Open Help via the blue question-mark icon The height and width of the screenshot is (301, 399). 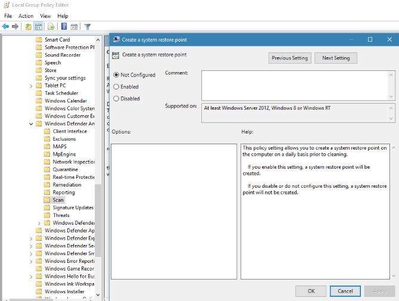click(x=64, y=26)
